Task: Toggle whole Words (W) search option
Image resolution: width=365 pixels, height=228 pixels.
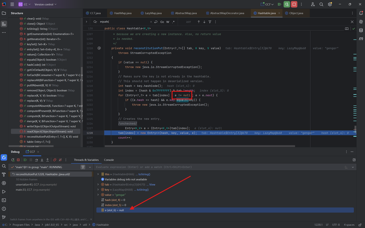Action: click(x=168, y=22)
